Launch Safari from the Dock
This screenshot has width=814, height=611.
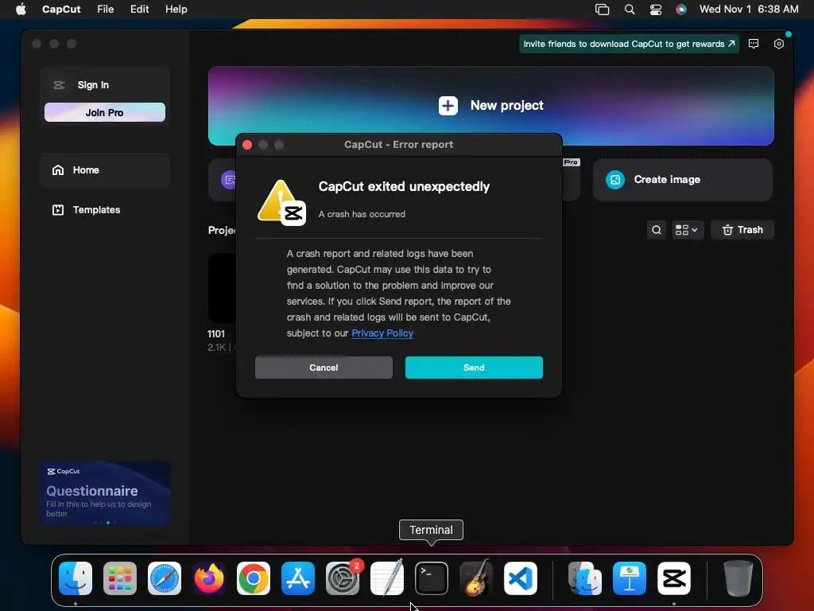tap(165, 578)
